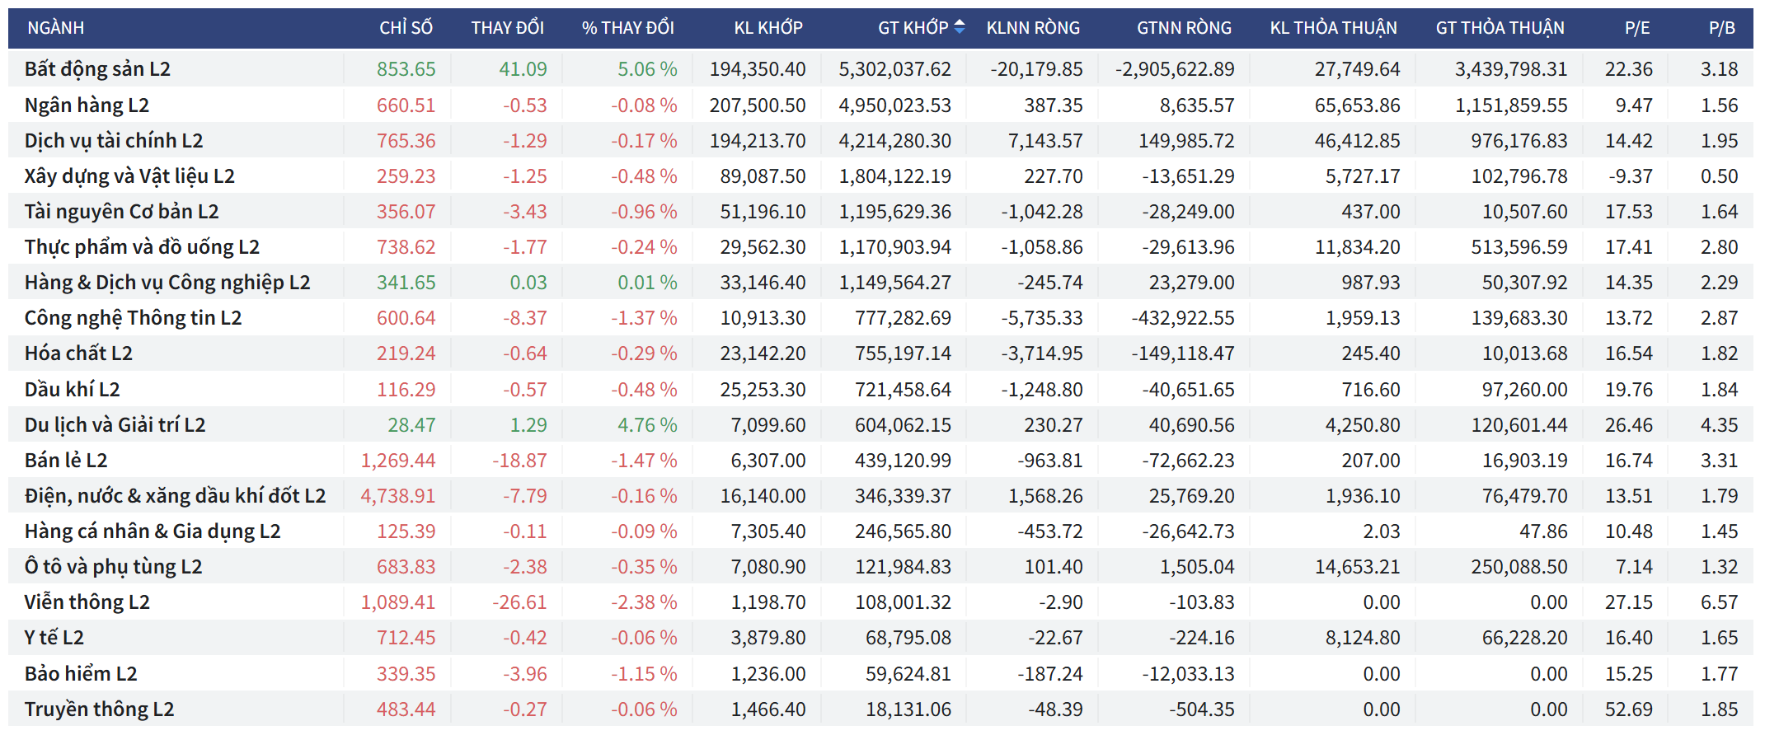Open Xây dựng và Vật liệu L2
Viewport: 1765px width, 735px height.
tap(129, 176)
